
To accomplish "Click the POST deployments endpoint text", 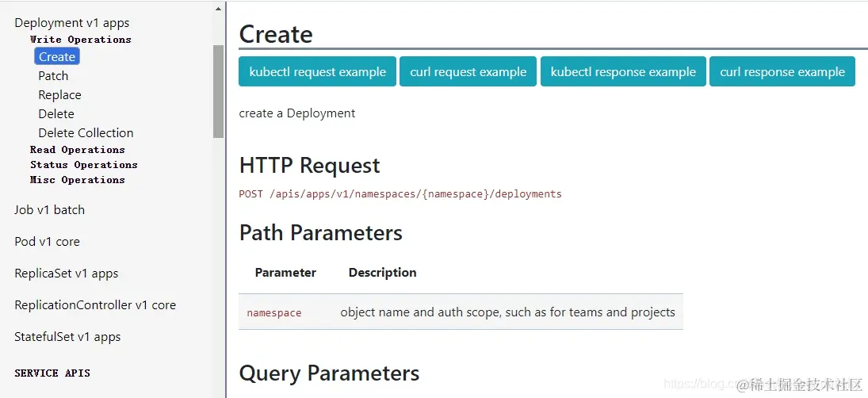I will 400,193.
